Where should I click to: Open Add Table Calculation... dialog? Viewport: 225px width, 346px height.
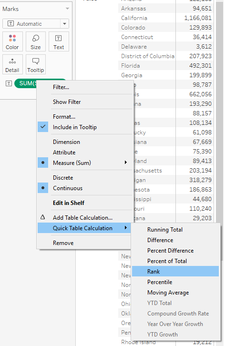pyautogui.click(x=82, y=218)
